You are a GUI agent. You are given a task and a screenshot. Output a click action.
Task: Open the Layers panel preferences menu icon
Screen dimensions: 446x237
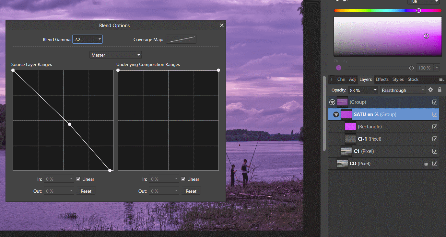441,80
